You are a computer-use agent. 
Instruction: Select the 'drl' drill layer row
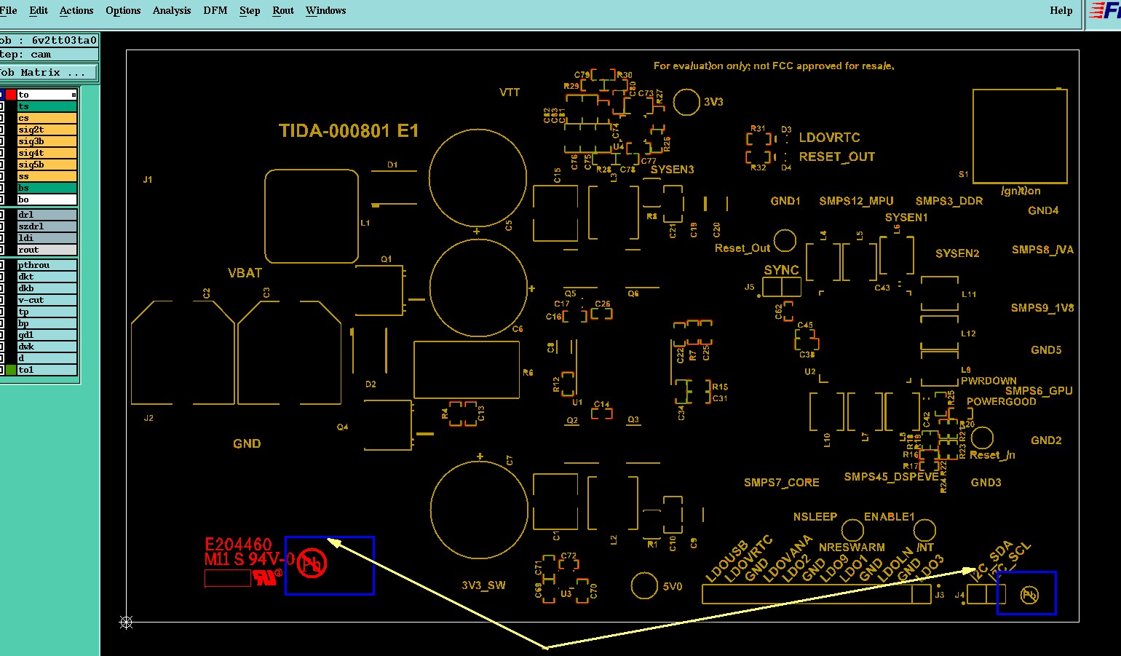point(47,215)
